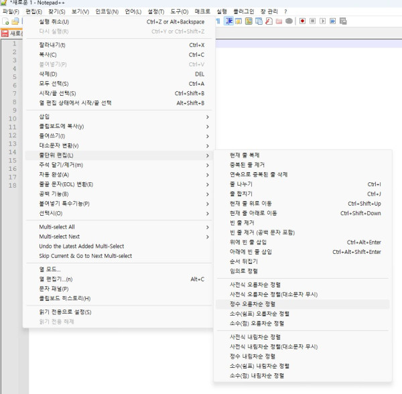Click the macro playback icon
This screenshot has width=402, height=394.
coord(323,21)
